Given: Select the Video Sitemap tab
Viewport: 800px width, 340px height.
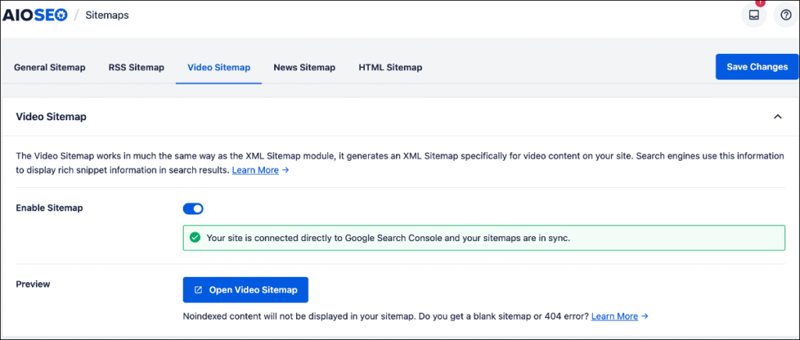Looking at the screenshot, I should click(x=219, y=67).
